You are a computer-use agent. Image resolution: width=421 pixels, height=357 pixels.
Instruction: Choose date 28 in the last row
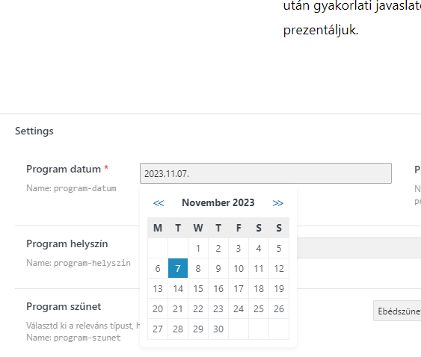[x=178, y=329]
